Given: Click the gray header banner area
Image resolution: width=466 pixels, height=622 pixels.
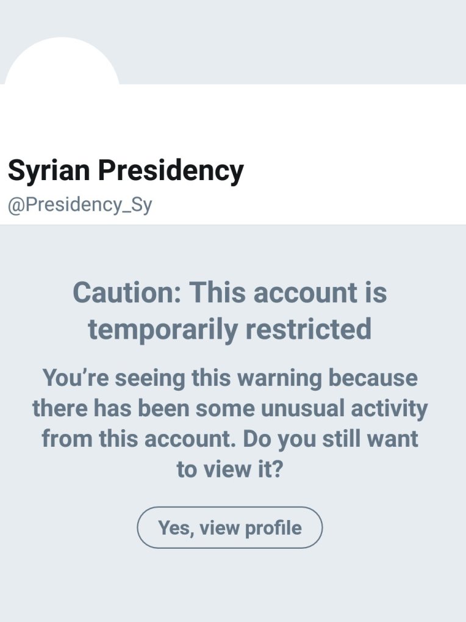Looking at the screenshot, I should [293, 40].
